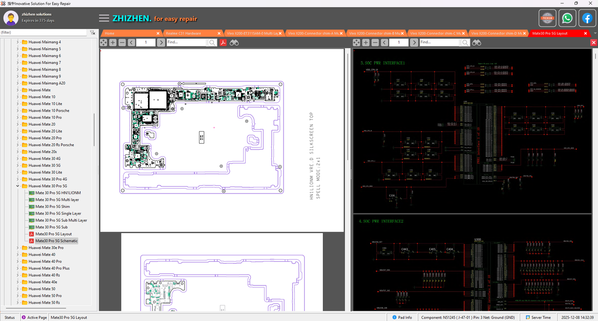Click search magnifier in left viewer
The width and height of the screenshot is (598, 321).
click(212, 43)
